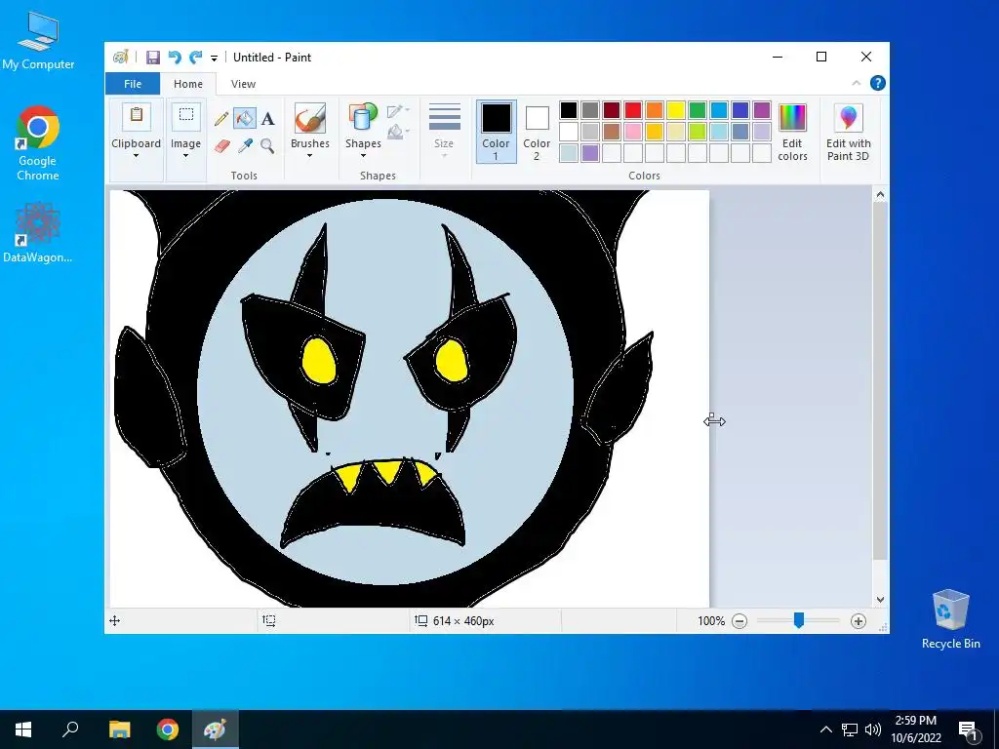
Task: Expand the Shapes dropdown arrow
Action: point(363,156)
